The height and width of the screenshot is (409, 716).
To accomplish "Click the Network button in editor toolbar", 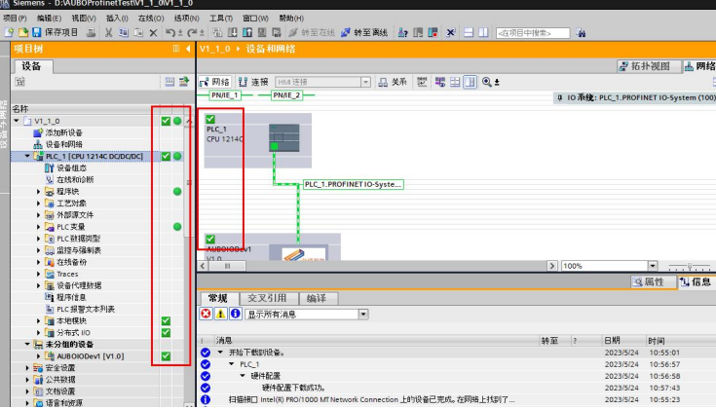I will [x=214, y=82].
